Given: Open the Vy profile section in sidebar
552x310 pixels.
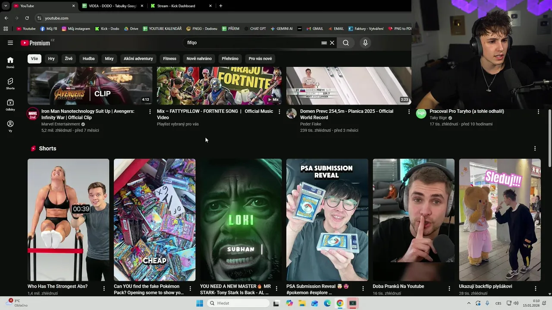Looking at the screenshot, I should (10, 126).
